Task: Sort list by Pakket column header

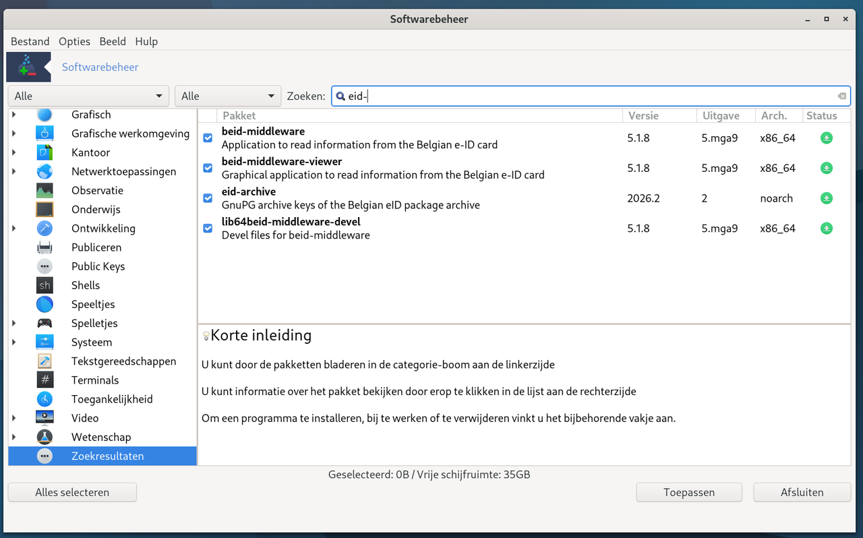Action: 420,115
